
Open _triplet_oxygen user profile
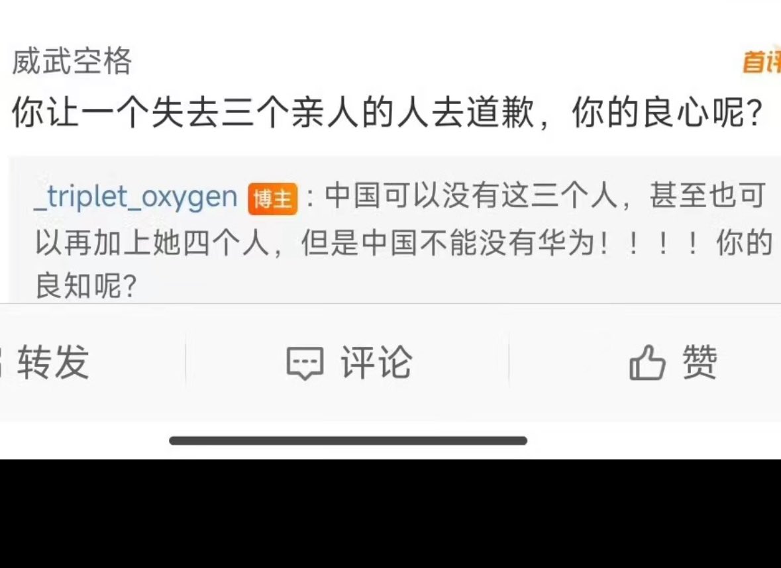pyautogui.click(x=136, y=197)
